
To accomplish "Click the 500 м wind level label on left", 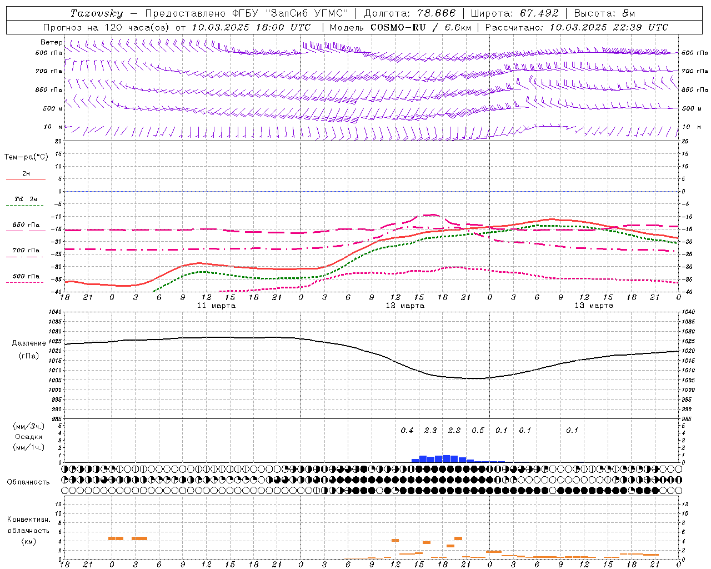I will click(x=53, y=108).
